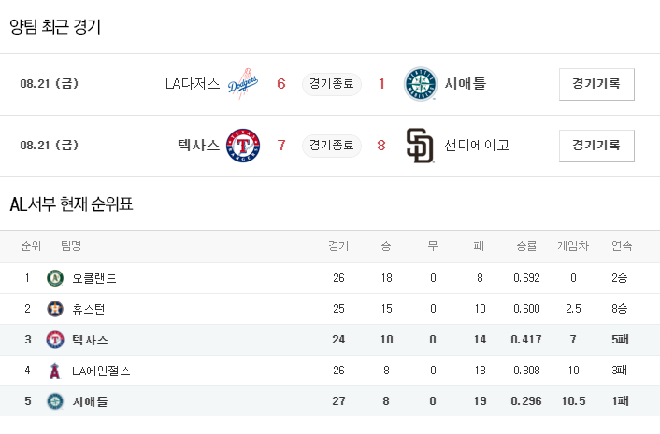Screen dimensions: 660x434
Task: Click the 게임차 column header
Action: point(573,246)
